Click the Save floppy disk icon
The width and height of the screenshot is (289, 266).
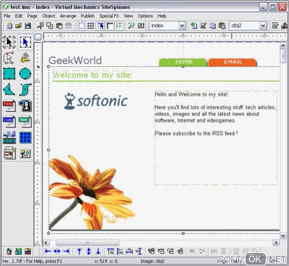[27, 26]
